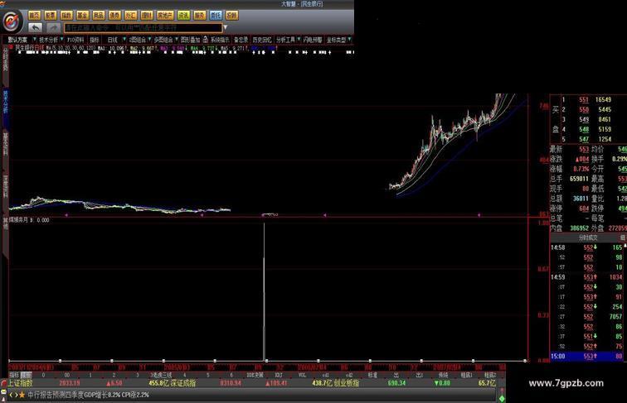Open 分析工具 in the toolbar

pyautogui.click(x=285, y=40)
